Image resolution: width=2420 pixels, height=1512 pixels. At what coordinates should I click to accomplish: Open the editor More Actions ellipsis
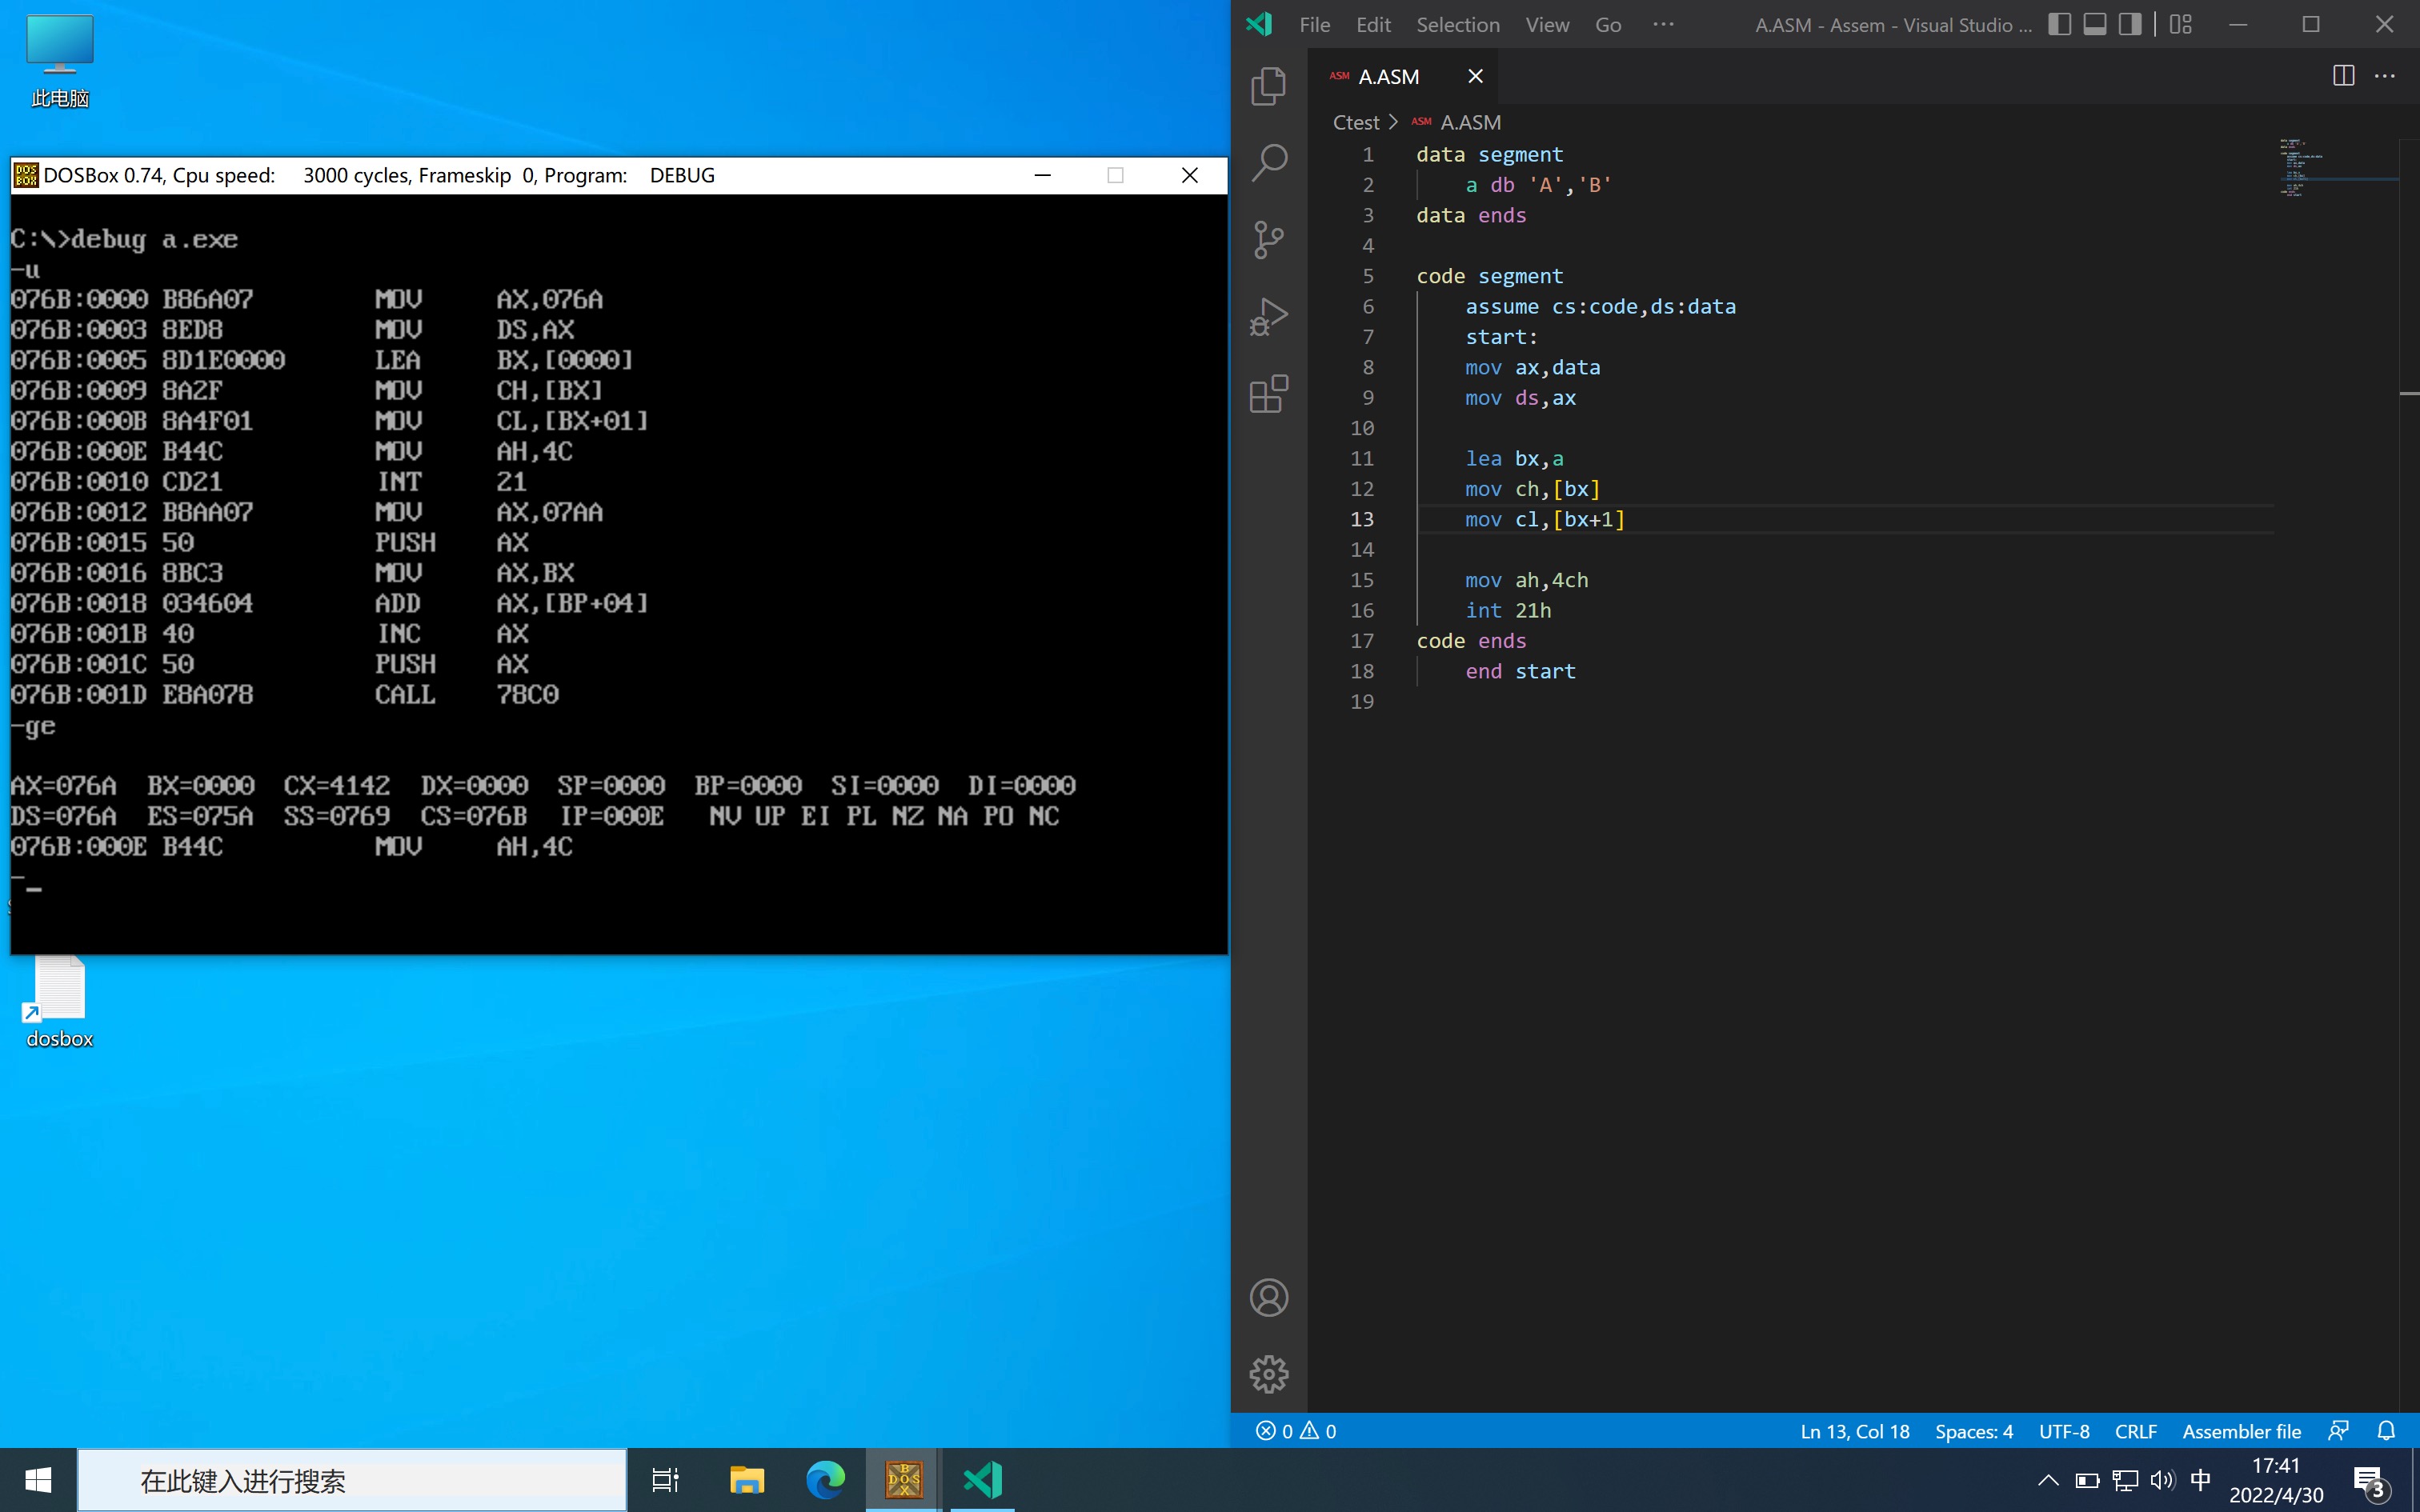pyautogui.click(x=2385, y=76)
